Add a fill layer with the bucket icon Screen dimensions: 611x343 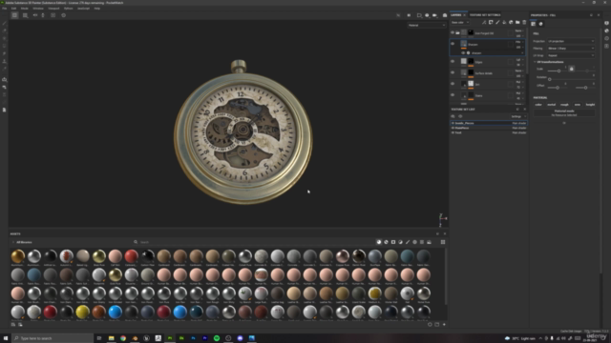pyautogui.click(x=504, y=22)
